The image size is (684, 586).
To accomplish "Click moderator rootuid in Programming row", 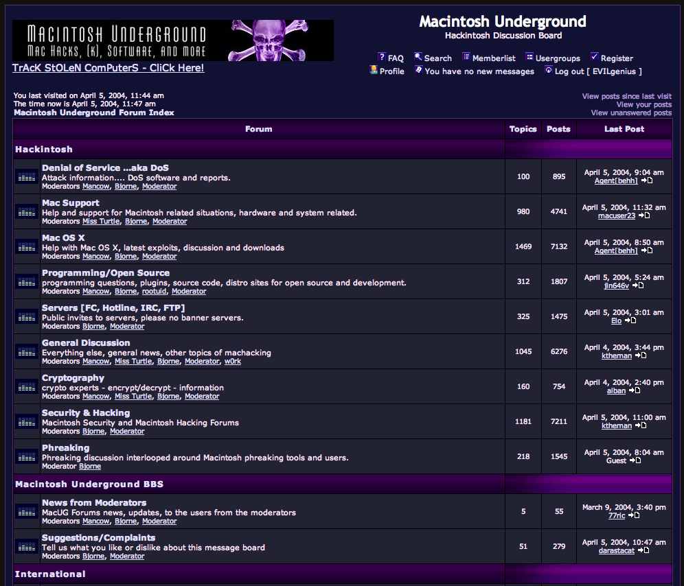I will (154, 291).
